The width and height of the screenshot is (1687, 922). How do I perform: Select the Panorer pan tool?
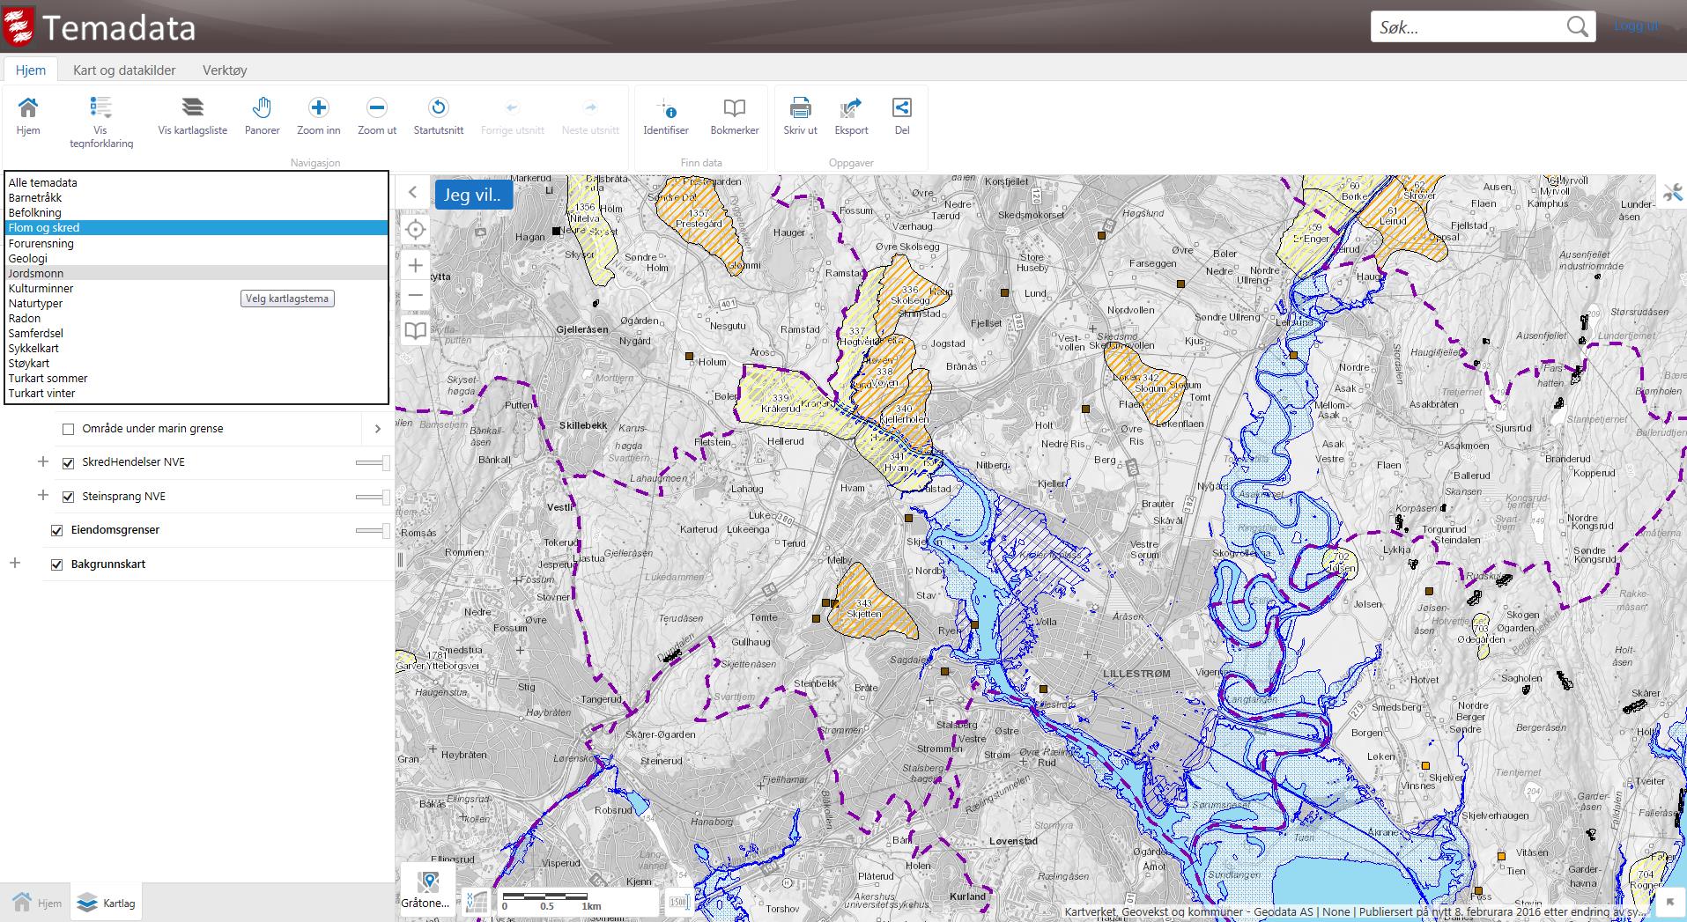click(x=262, y=116)
